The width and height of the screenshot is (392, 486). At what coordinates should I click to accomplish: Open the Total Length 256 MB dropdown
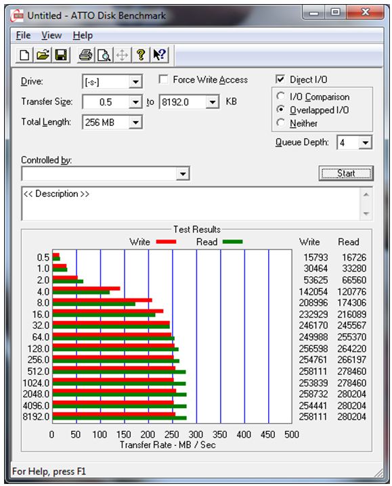[135, 122]
